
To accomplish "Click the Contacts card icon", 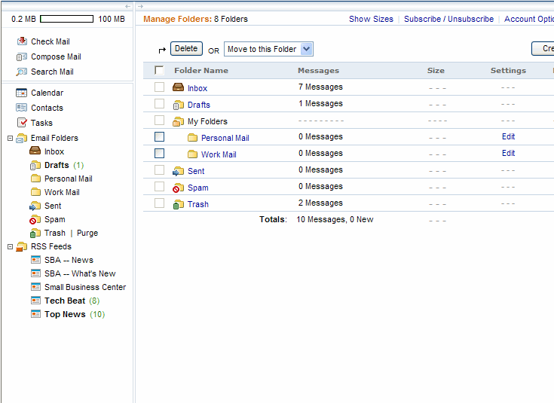I will pos(22,108).
